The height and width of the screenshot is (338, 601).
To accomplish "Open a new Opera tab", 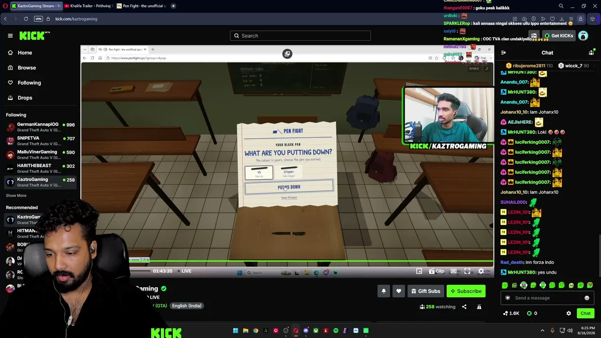I will click(173, 6).
